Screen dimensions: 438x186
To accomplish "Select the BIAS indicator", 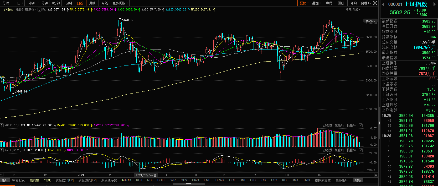I will (x=195, y=180).
